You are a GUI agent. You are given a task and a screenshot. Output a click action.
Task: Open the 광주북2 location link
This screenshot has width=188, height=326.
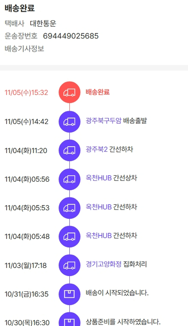(x=97, y=150)
